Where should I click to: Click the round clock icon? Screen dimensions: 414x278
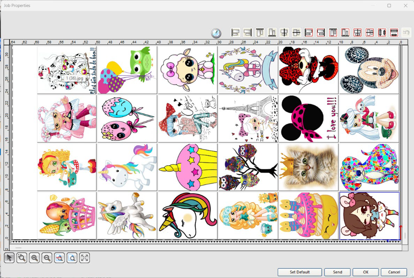216,33
